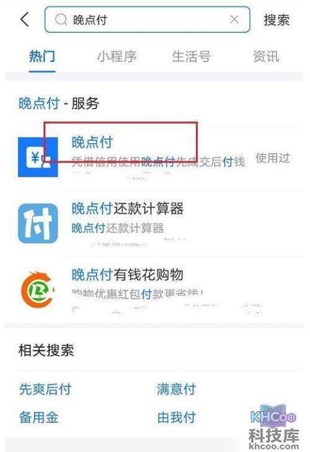Image resolution: width=310 pixels, height=452 pixels.
Task: Clear the search box with X icon
Action: [234, 20]
